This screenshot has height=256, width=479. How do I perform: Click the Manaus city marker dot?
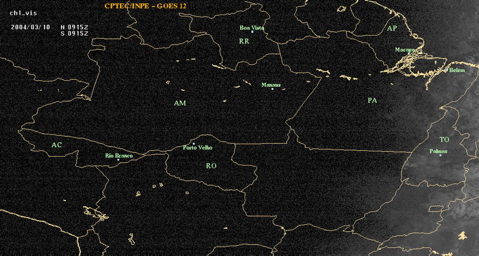(x=273, y=89)
